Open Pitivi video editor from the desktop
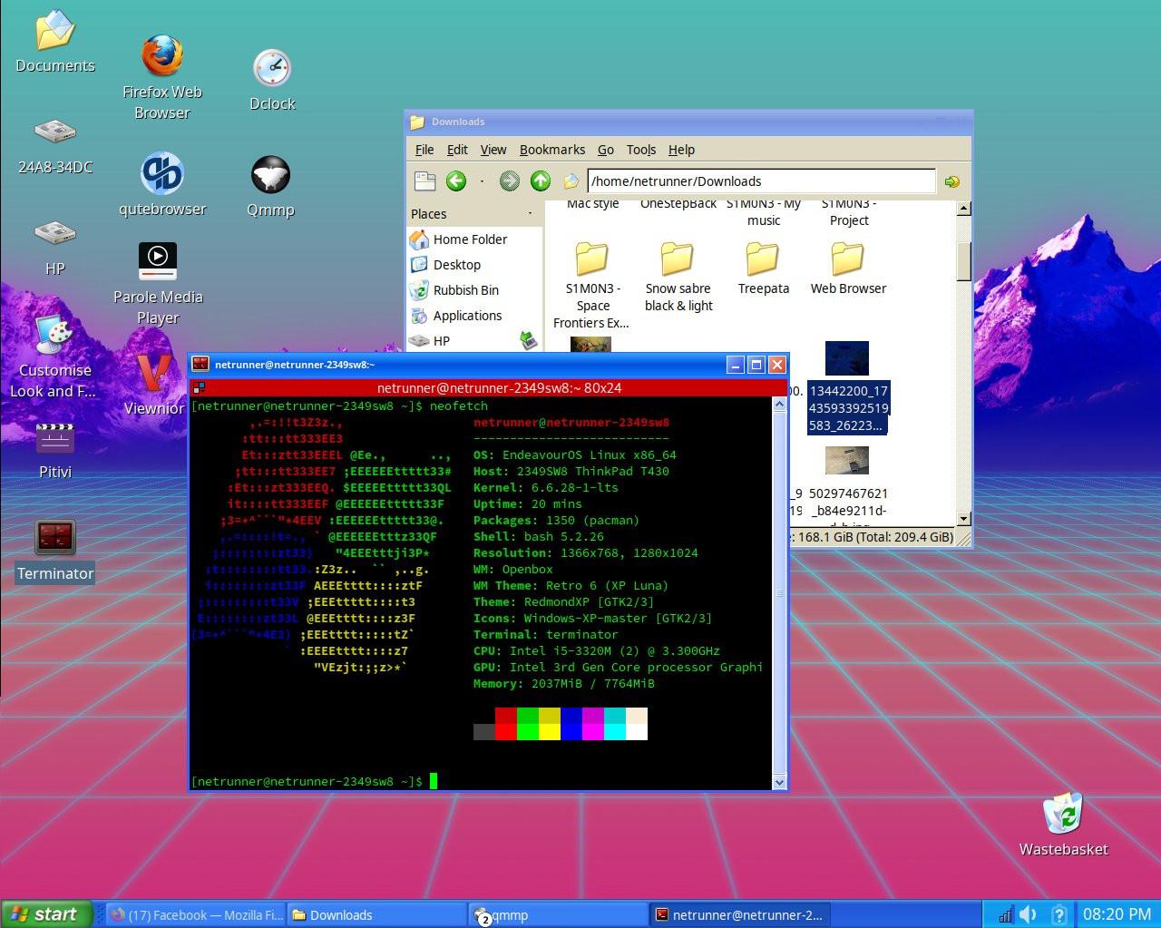The width and height of the screenshot is (1161, 928). [54, 437]
